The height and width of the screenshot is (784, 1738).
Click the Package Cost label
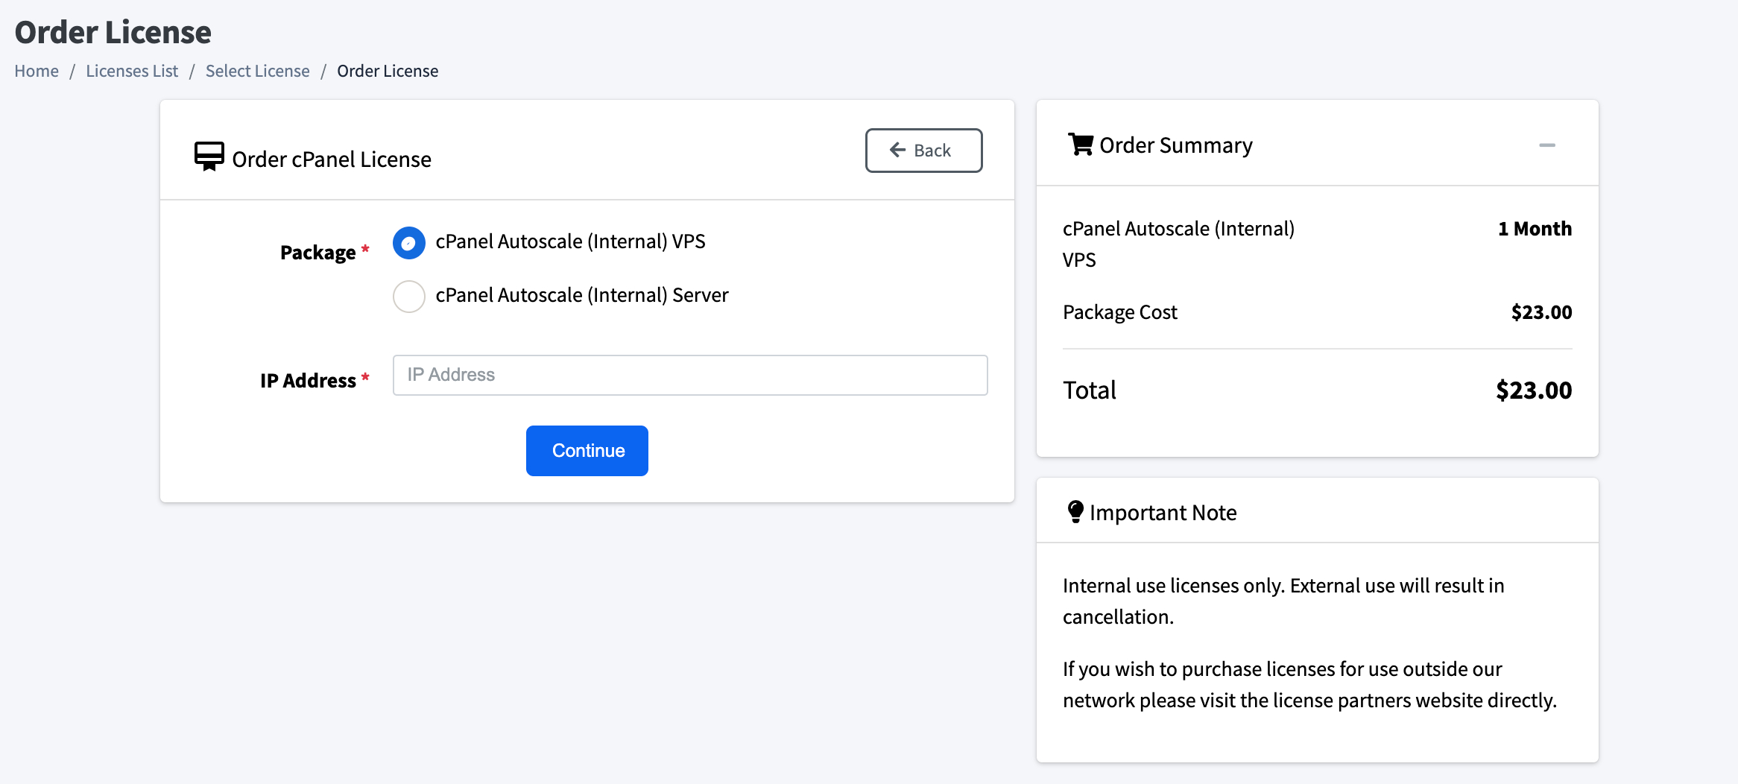coord(1120,312)
